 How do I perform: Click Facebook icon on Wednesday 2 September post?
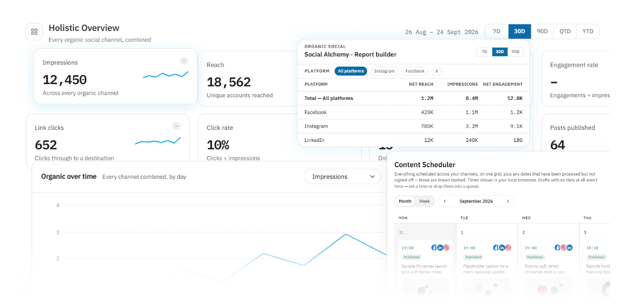pos(557,248)
